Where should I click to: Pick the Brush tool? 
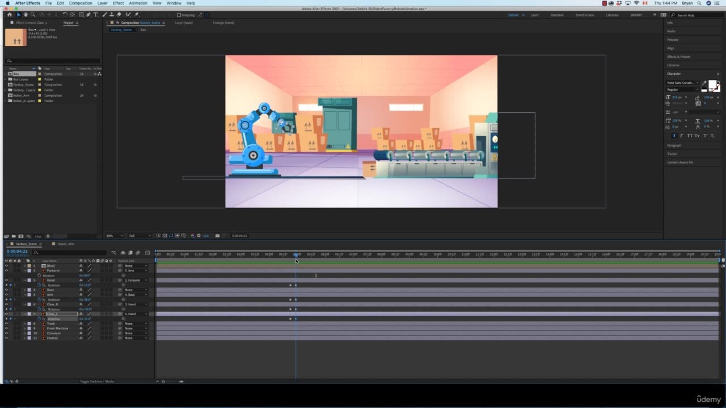(105, 15)
